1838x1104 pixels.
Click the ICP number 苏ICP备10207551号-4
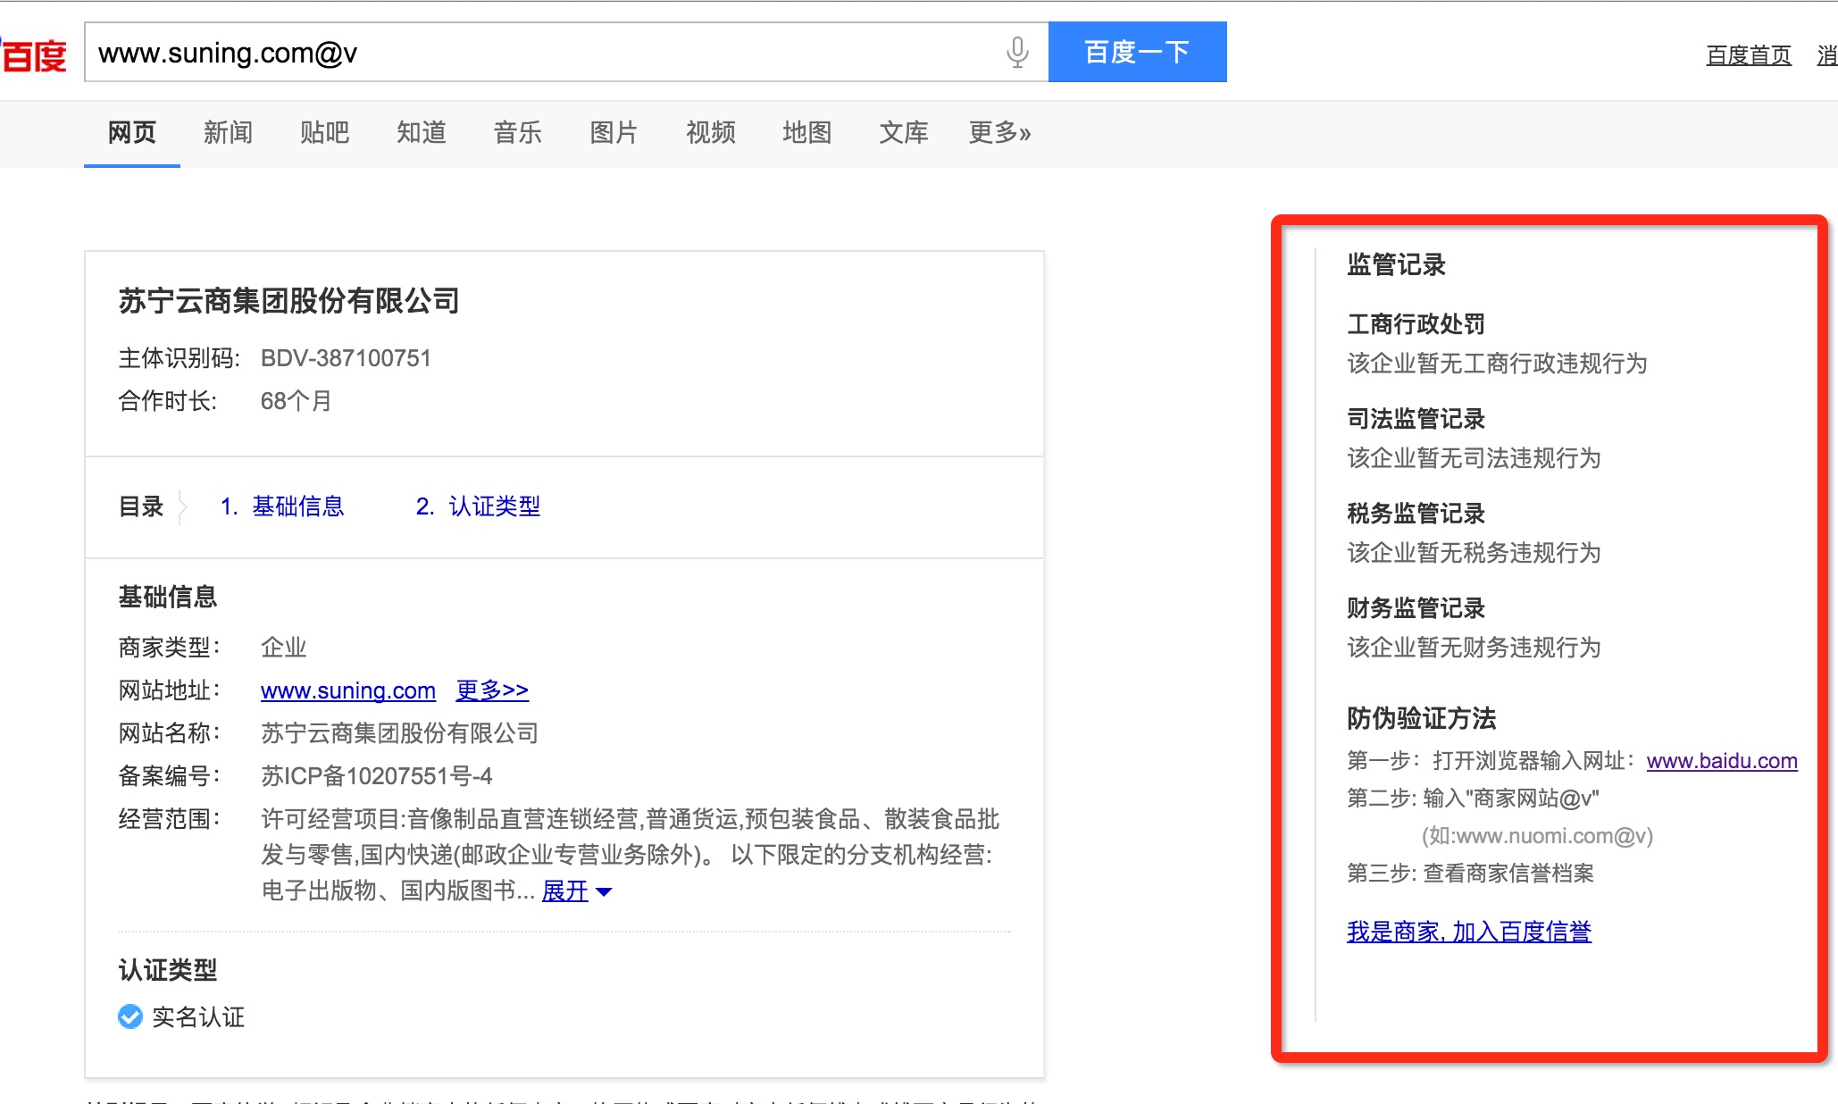[x=376, y=776]
